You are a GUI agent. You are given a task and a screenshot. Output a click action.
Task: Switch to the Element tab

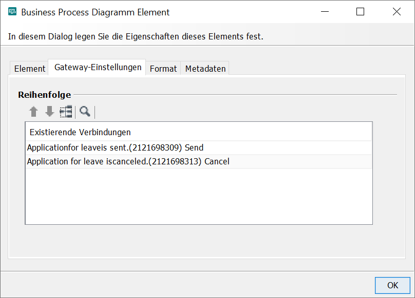[30, 69]
